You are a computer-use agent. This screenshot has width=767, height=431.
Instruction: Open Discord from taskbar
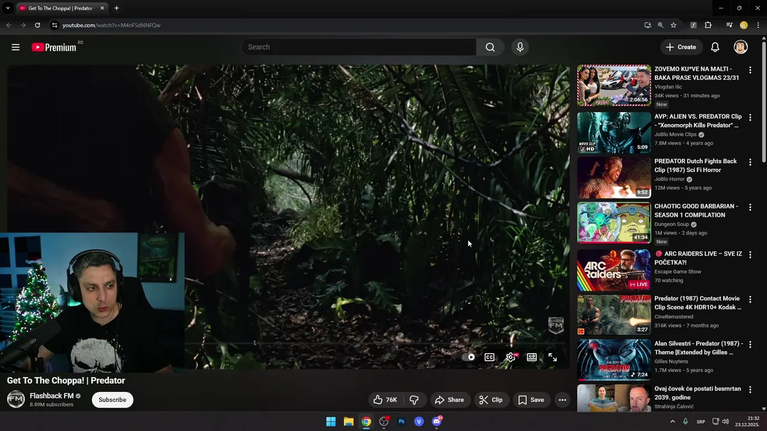coord(437,421)
